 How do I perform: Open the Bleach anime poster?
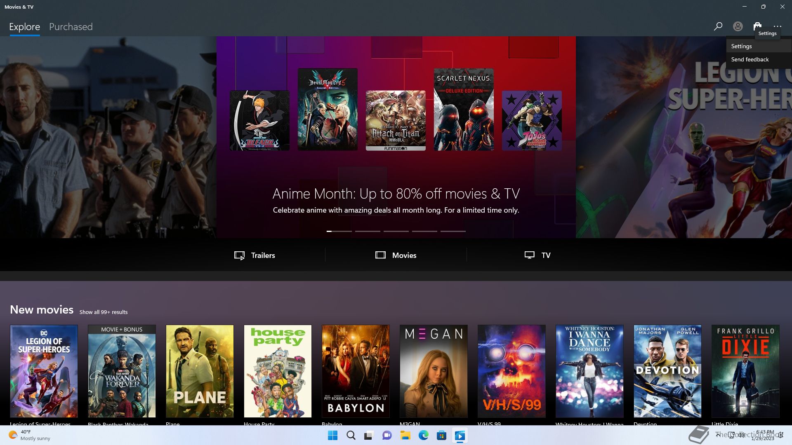(x=259, y=120)
